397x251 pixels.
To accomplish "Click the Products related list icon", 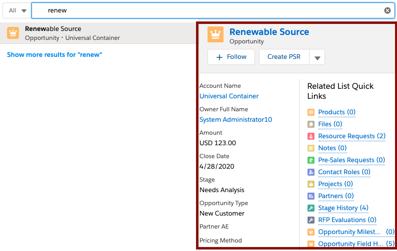I will 311,112.
